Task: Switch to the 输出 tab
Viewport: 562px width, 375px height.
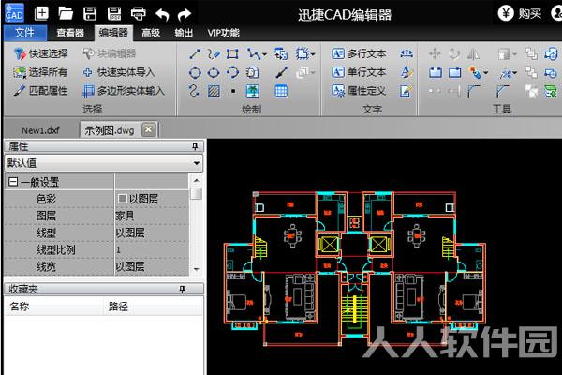Action: [x=184, y=34]
